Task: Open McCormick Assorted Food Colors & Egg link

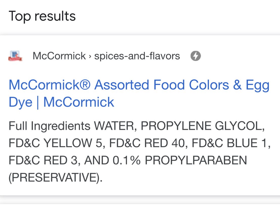Action: pyautogui.click(x=139, y=85)
